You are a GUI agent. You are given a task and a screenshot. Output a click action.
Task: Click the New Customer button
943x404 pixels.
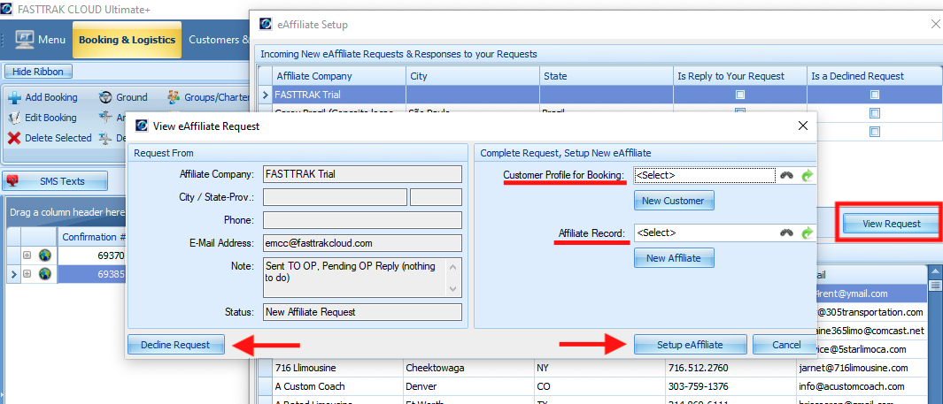coord(674,201)
